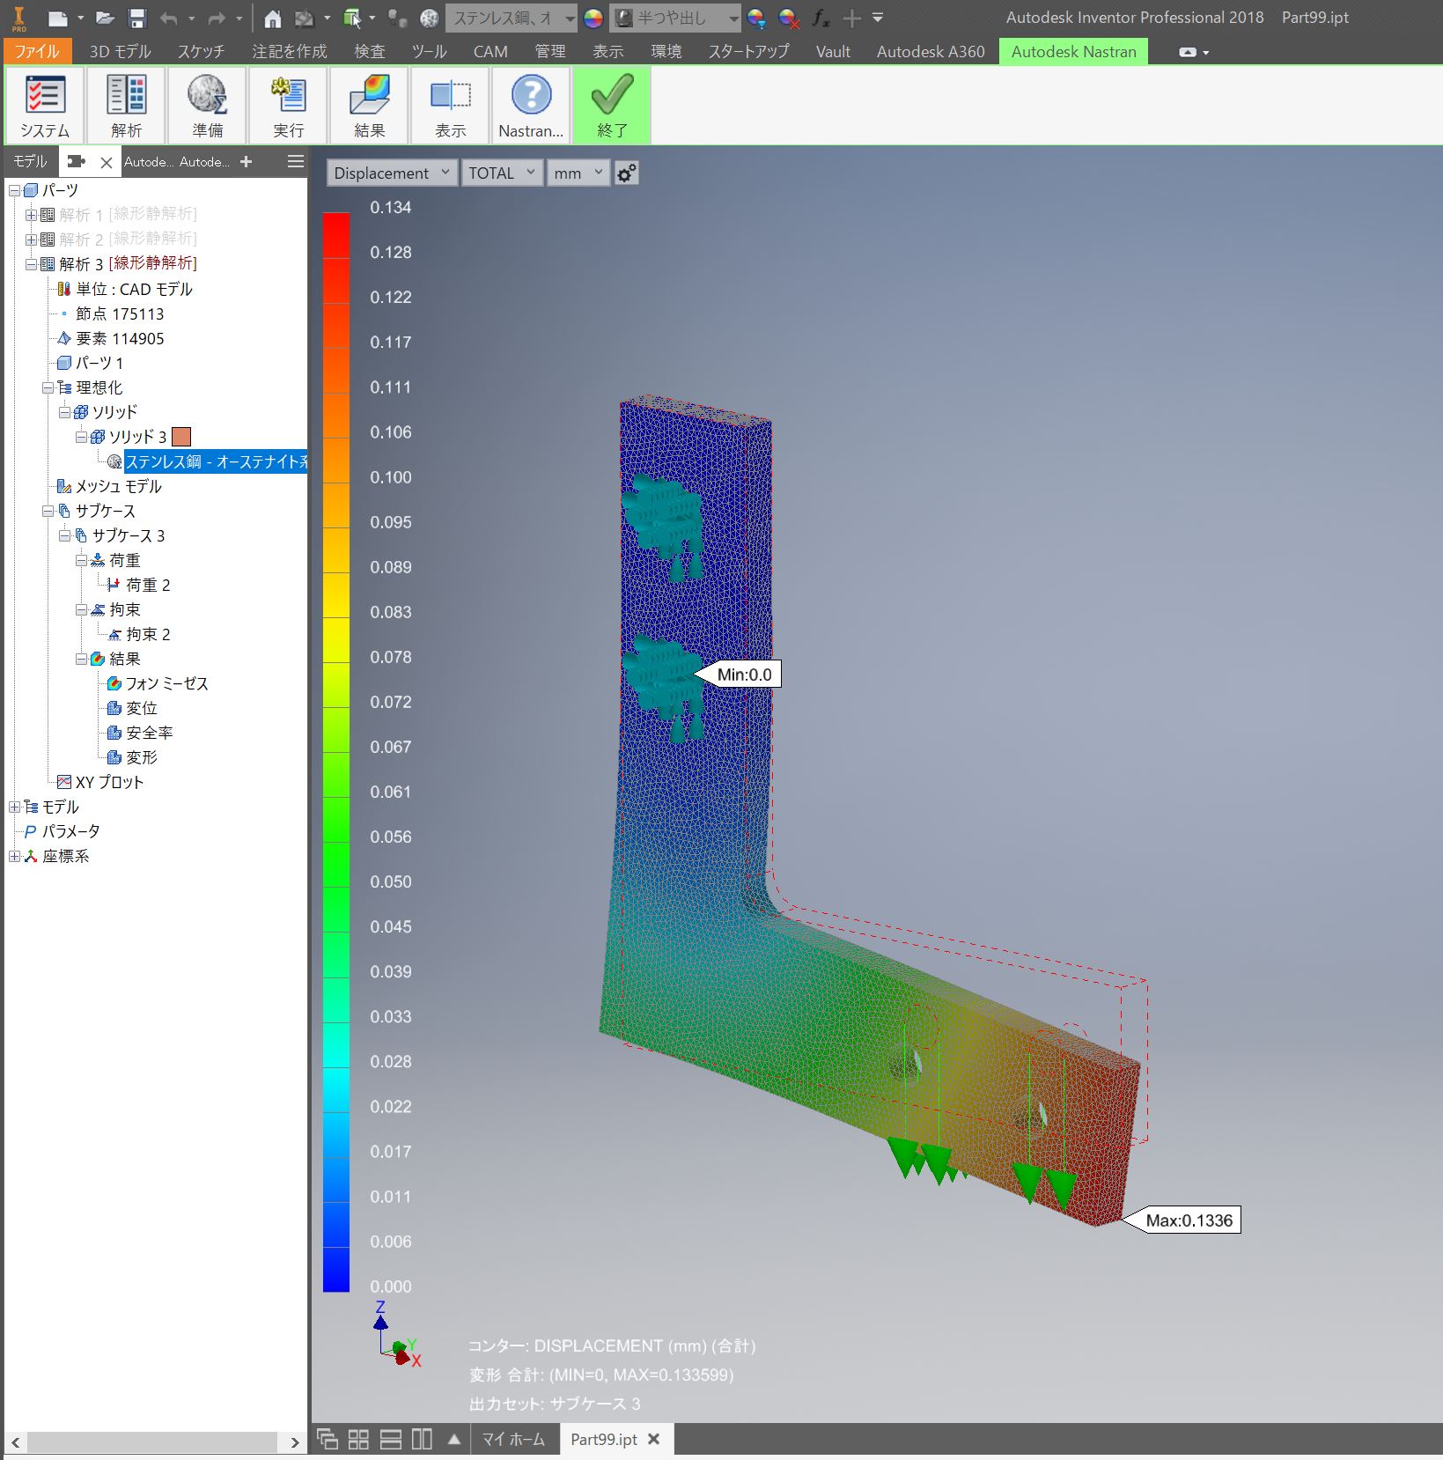This screenshot has height=1460, width=1443.
Task: Click the clear appearance override icon
Action: pyautogui.click(x=789, y=18)
